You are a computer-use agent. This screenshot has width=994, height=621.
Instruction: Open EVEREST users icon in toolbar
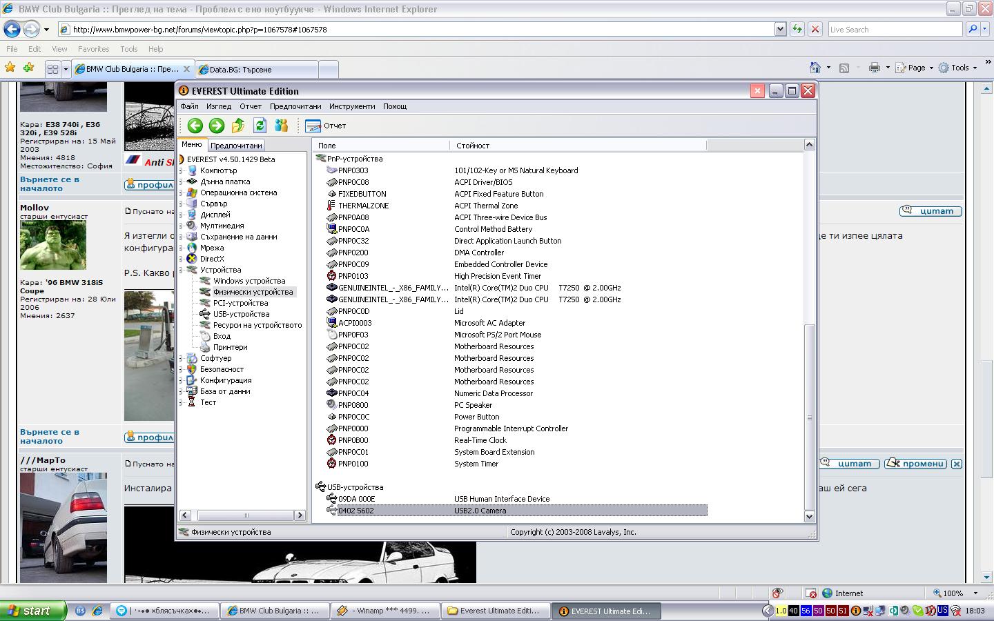coord(281,125)
